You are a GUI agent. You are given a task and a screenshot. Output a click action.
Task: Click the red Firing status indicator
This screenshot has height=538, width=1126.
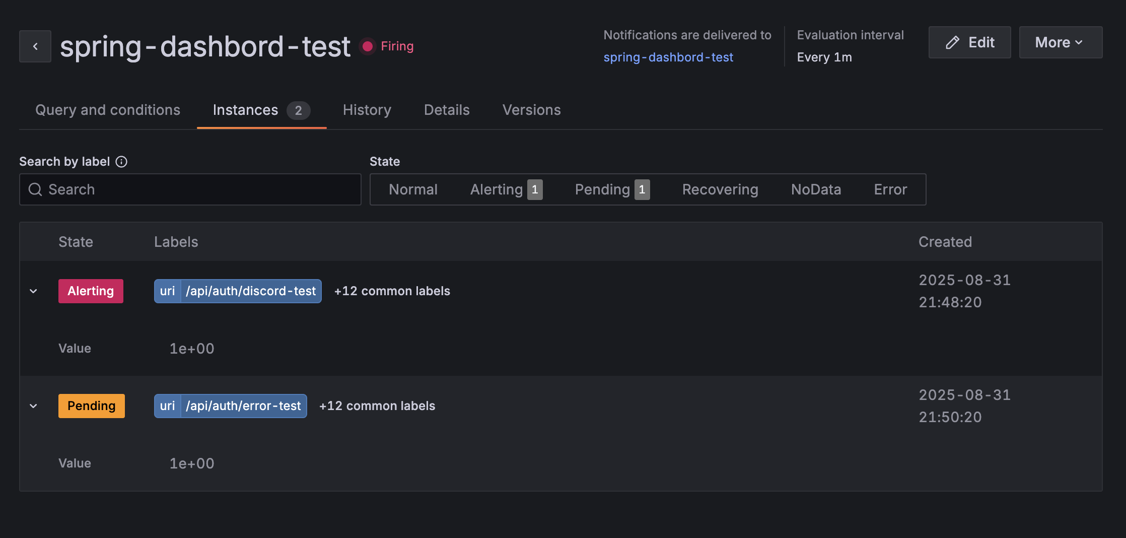coord(368,46)
